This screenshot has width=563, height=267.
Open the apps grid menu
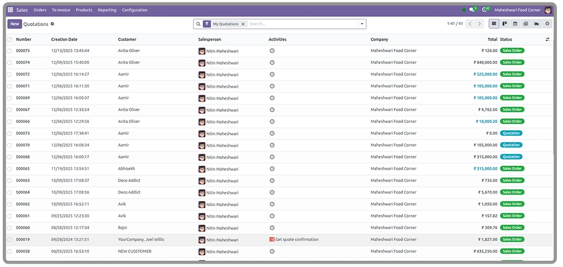tap(10, 10)
